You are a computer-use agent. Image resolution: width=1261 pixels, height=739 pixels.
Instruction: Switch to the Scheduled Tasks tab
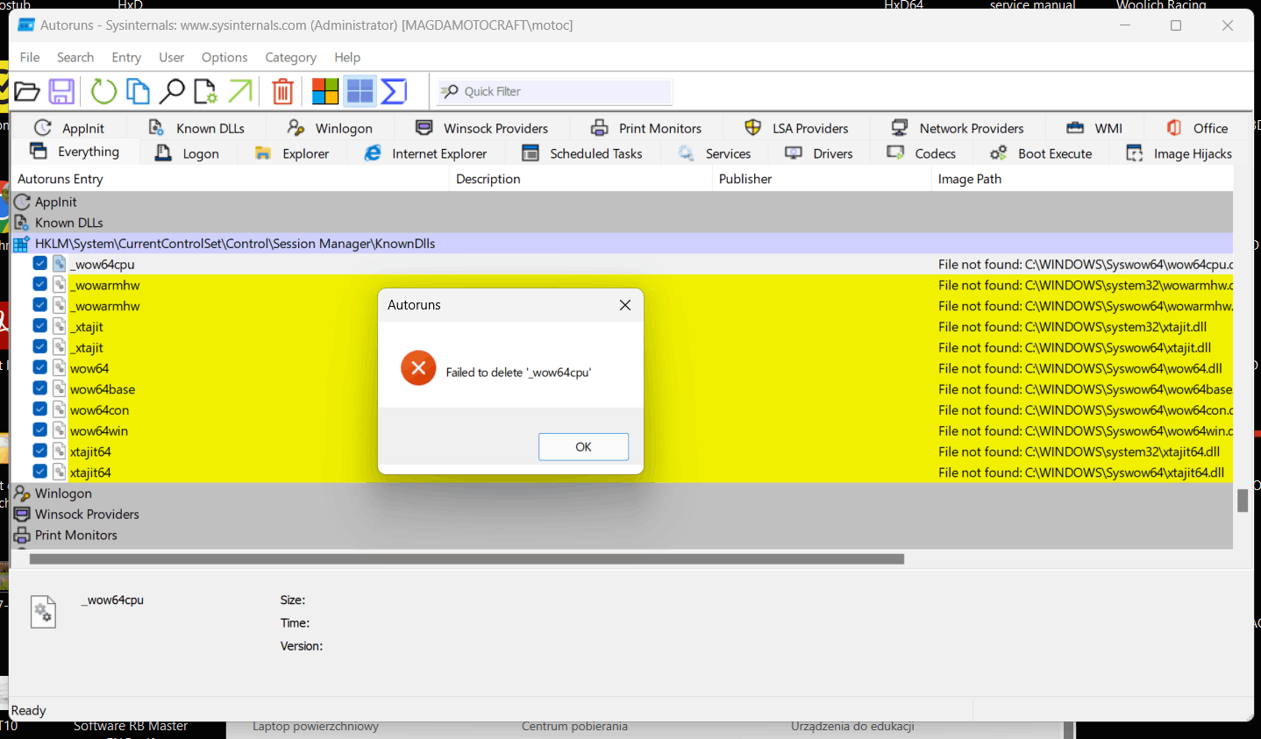pyautogui.click(x=582, y=153)
